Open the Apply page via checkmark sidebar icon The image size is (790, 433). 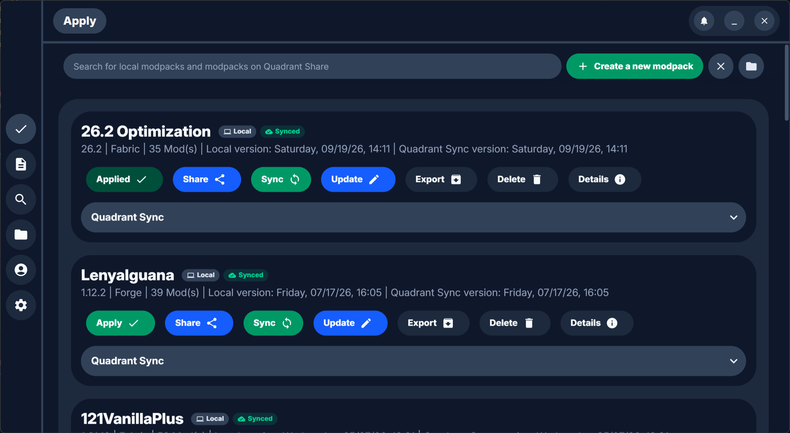[x=21, y=129]
